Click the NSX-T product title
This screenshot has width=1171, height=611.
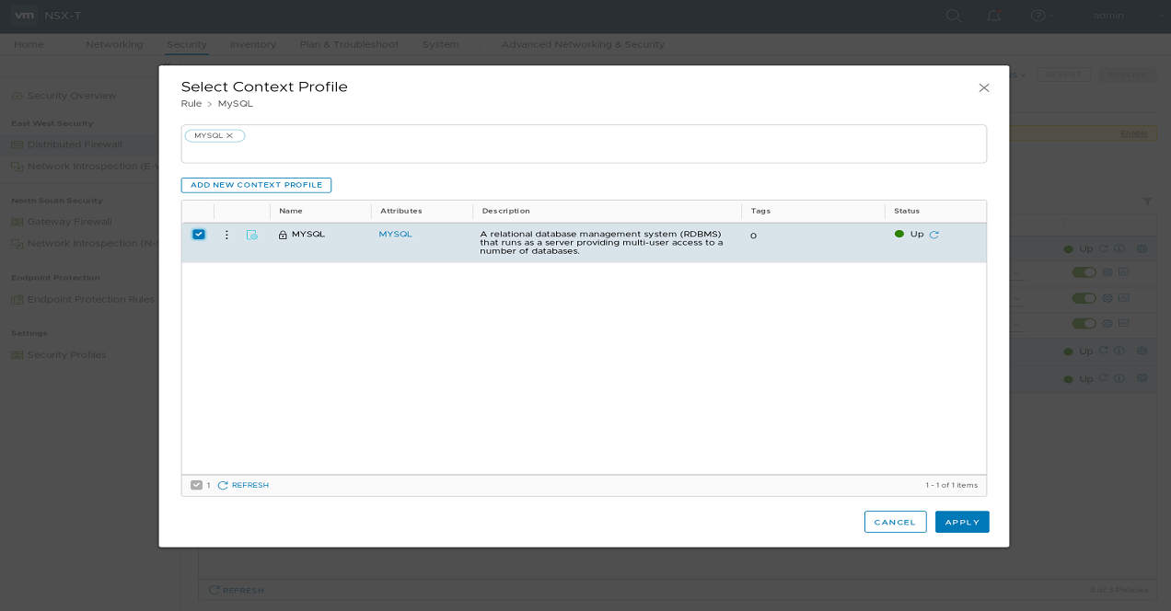pyautogui.click(x=63, y=16)
